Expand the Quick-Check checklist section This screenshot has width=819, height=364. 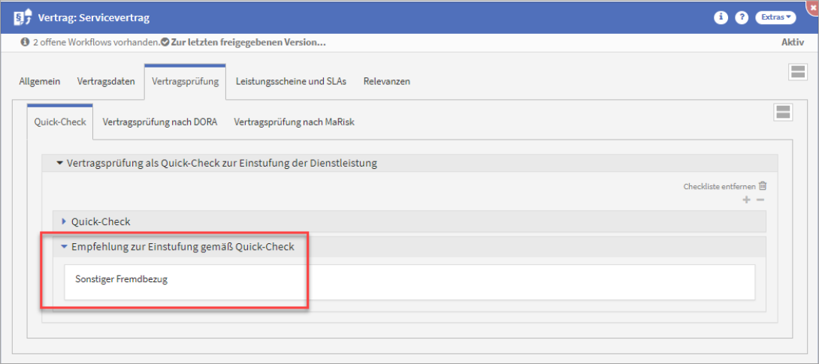(x=409, y=221)
